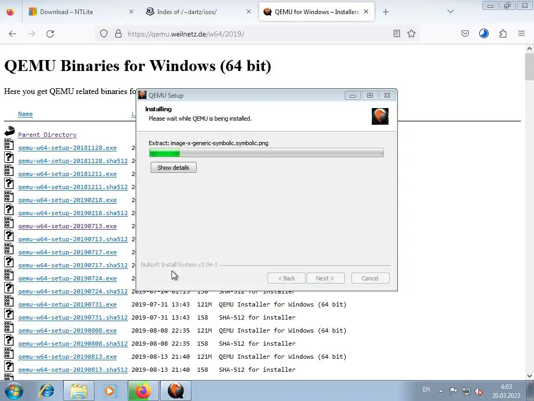Download qemu-w64-setup-20181211.exe
This screenshot has height=401, width=534.
coord(67,174)
